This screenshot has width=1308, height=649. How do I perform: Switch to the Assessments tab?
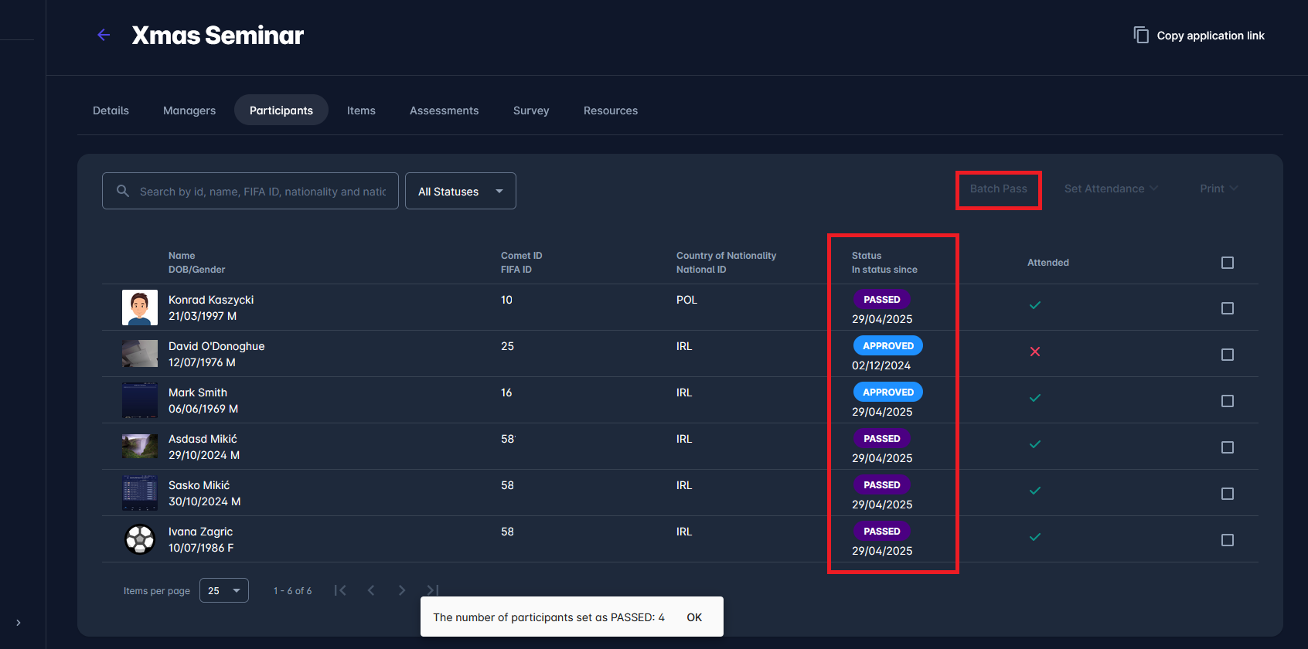(x=444, y=110)
